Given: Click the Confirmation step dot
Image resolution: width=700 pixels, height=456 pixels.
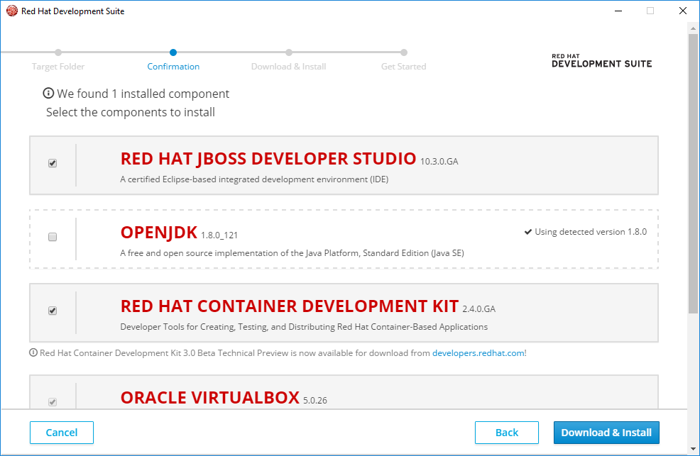Looking at the screenshot, I should pyautogui.click(x=173, y=52).
